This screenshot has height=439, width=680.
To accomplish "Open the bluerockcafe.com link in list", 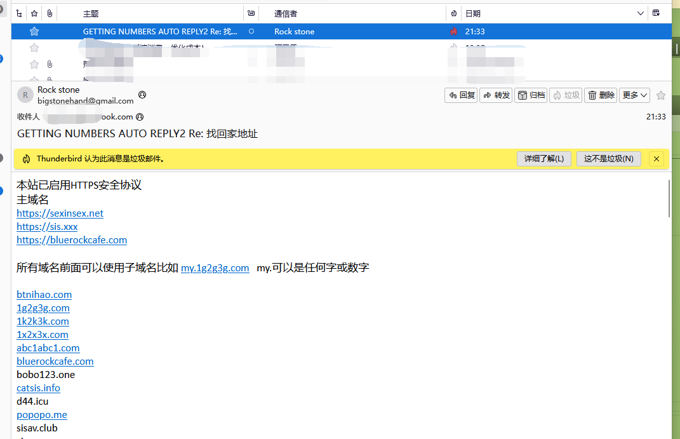I will pos(55,361).
